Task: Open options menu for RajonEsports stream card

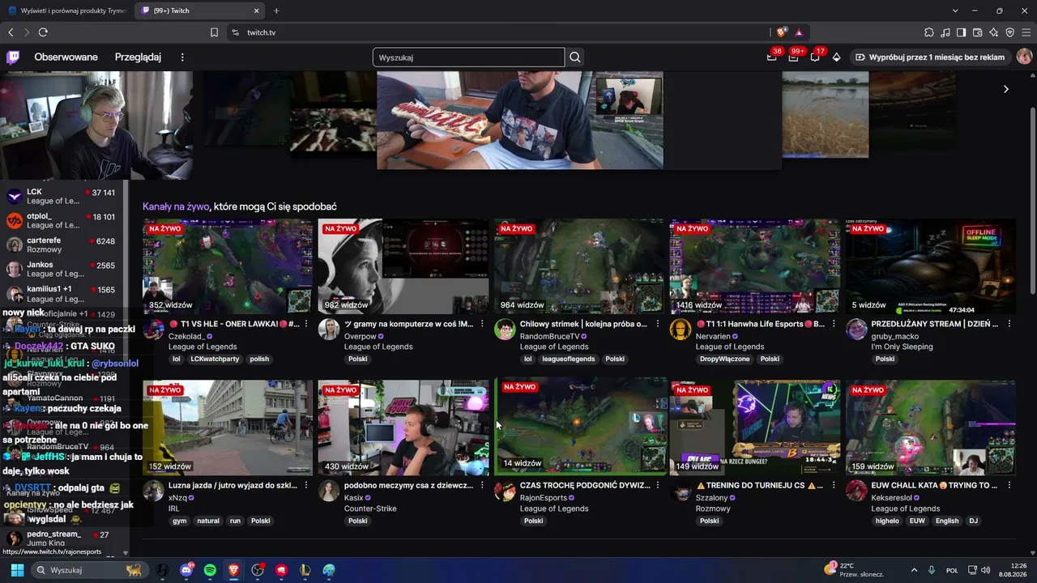Action: 658,486
